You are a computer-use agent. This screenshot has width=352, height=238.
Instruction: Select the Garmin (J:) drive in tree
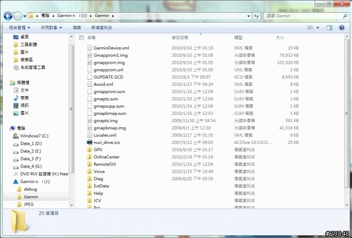coord(35,181)
